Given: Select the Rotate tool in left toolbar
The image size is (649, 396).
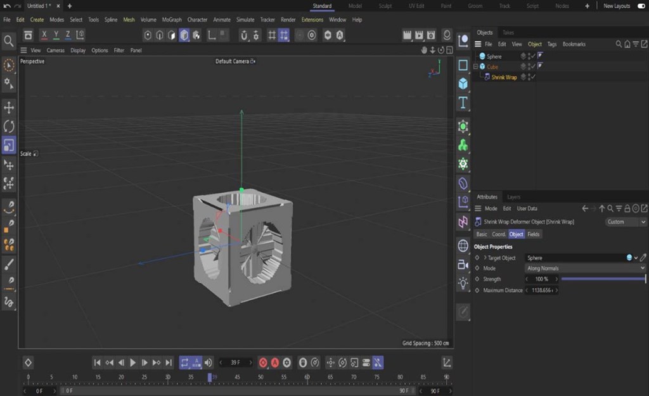Looking at the screenshot, I should (9, 127).
